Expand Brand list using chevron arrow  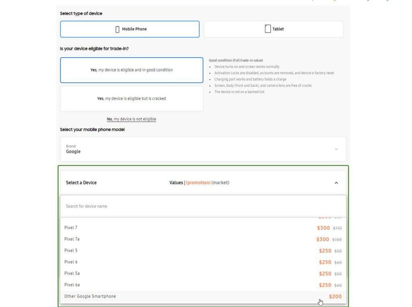[336, 149]
